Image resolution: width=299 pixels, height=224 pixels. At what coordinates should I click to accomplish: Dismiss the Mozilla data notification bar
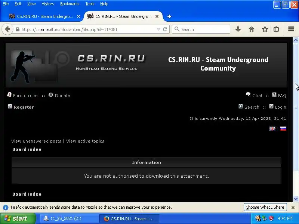point(293,208)
